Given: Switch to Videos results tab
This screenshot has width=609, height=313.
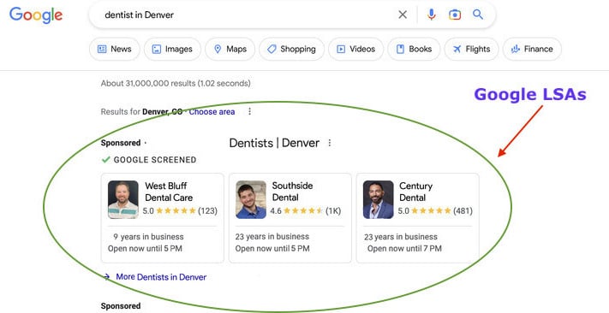Looking at the screenshot, I should (x=355, y=49).
